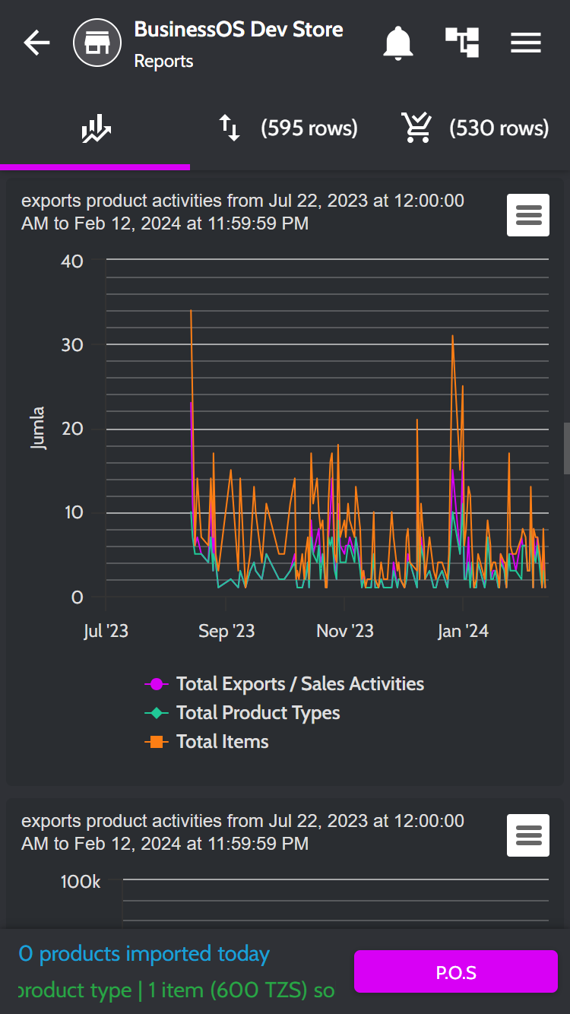Click the products imported today text
This screenshot has height=1014, width=570.
coord(144,954)
